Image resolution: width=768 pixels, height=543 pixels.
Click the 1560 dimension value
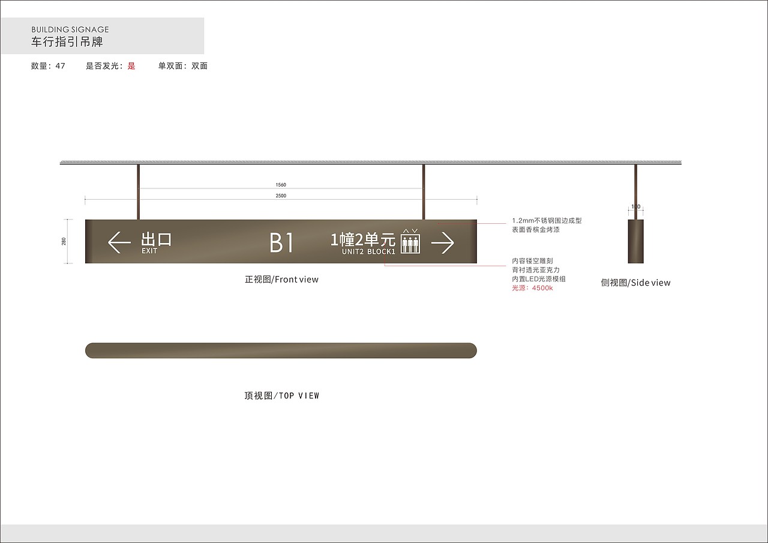tap(281, 185)
